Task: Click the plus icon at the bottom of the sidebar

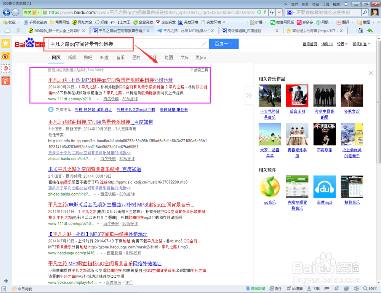Action: point(6,281)
